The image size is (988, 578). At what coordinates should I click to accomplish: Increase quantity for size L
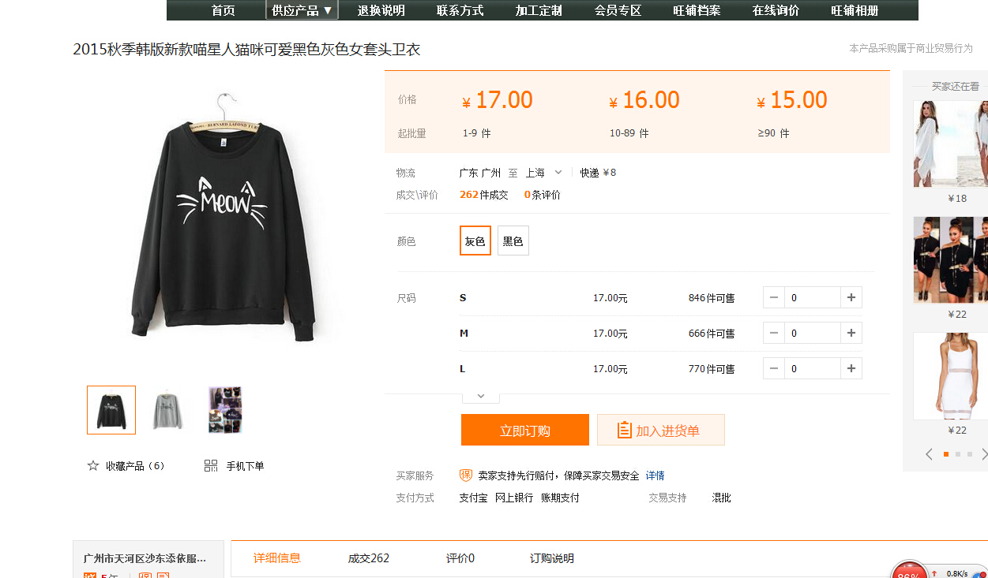coord(851,368)
